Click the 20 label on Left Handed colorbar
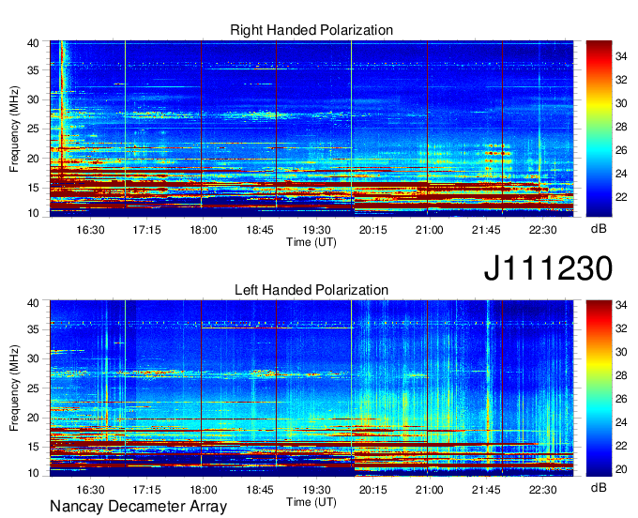The height and width of the screenshot is (518, 638). tap(621, 469)
